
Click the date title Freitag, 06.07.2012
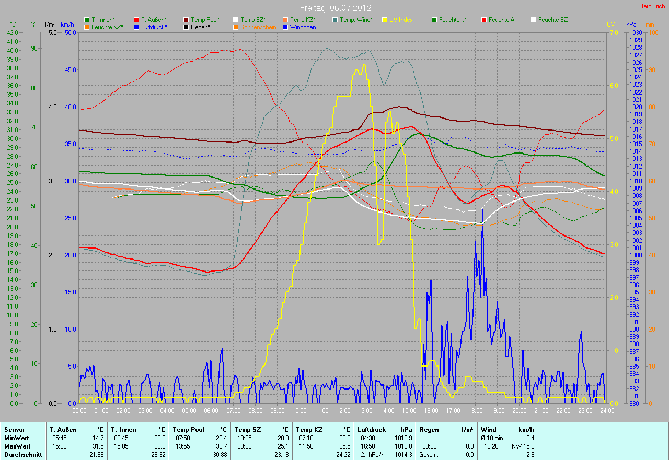pos(334,8)
